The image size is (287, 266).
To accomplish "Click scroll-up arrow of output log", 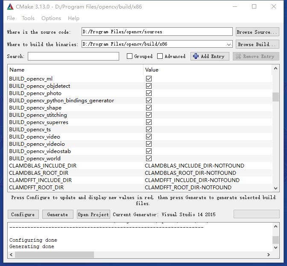I will tap(275, 226).
